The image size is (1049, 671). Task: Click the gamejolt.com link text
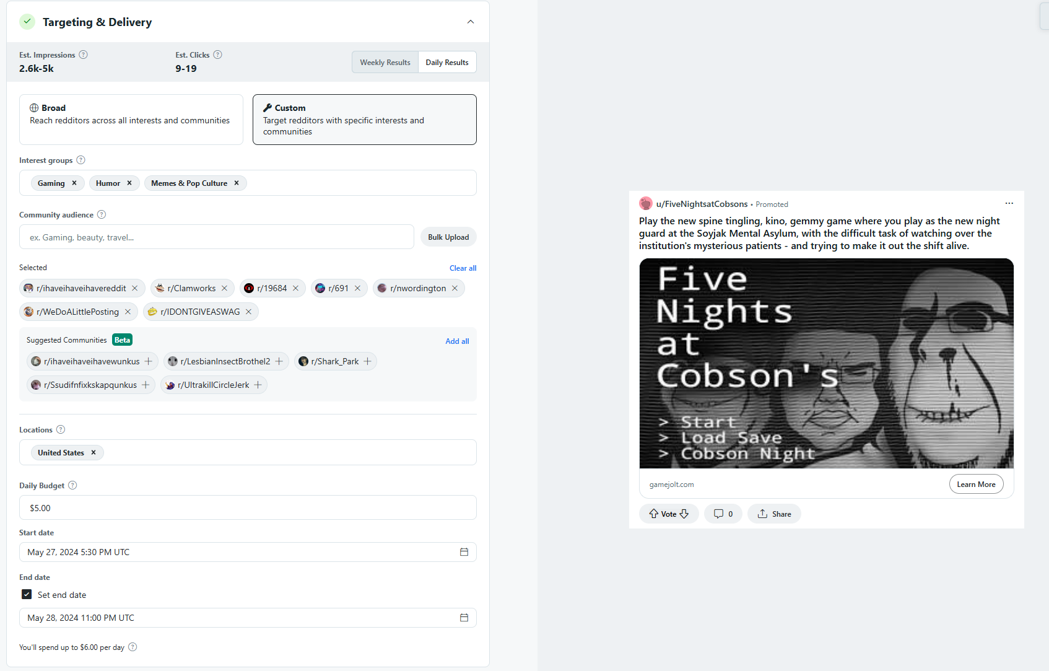tap(671, 485)
